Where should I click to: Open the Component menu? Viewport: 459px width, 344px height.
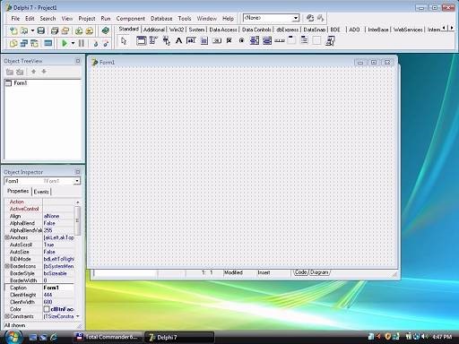tap(131, 19)
